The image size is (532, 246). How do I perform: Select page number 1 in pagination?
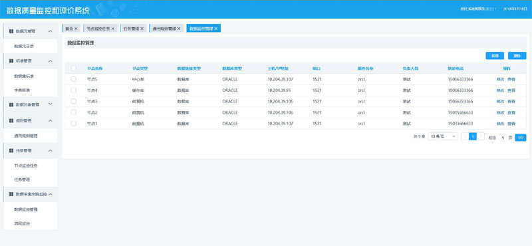point(473,137)
